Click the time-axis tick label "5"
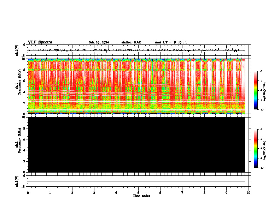 pos(138,193)
